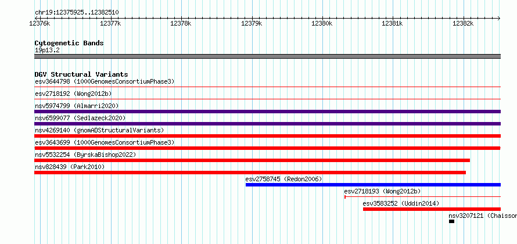Screen dimensions: 517x244
Task: Click thin red line of esv2718193
Action: coord(423,197)
